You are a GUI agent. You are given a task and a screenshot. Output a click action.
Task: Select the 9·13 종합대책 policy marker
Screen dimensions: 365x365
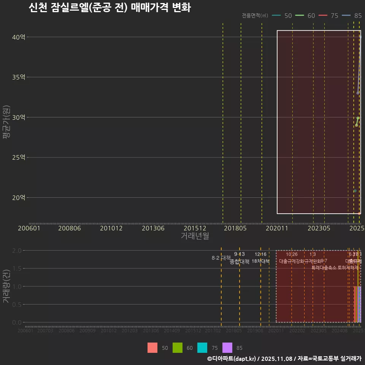pyautogui.click(x=240, y=257)
